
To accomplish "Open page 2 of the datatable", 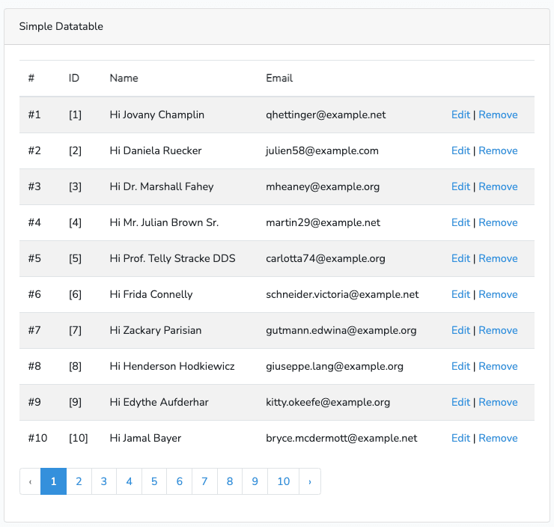I will tap(79, 481).
